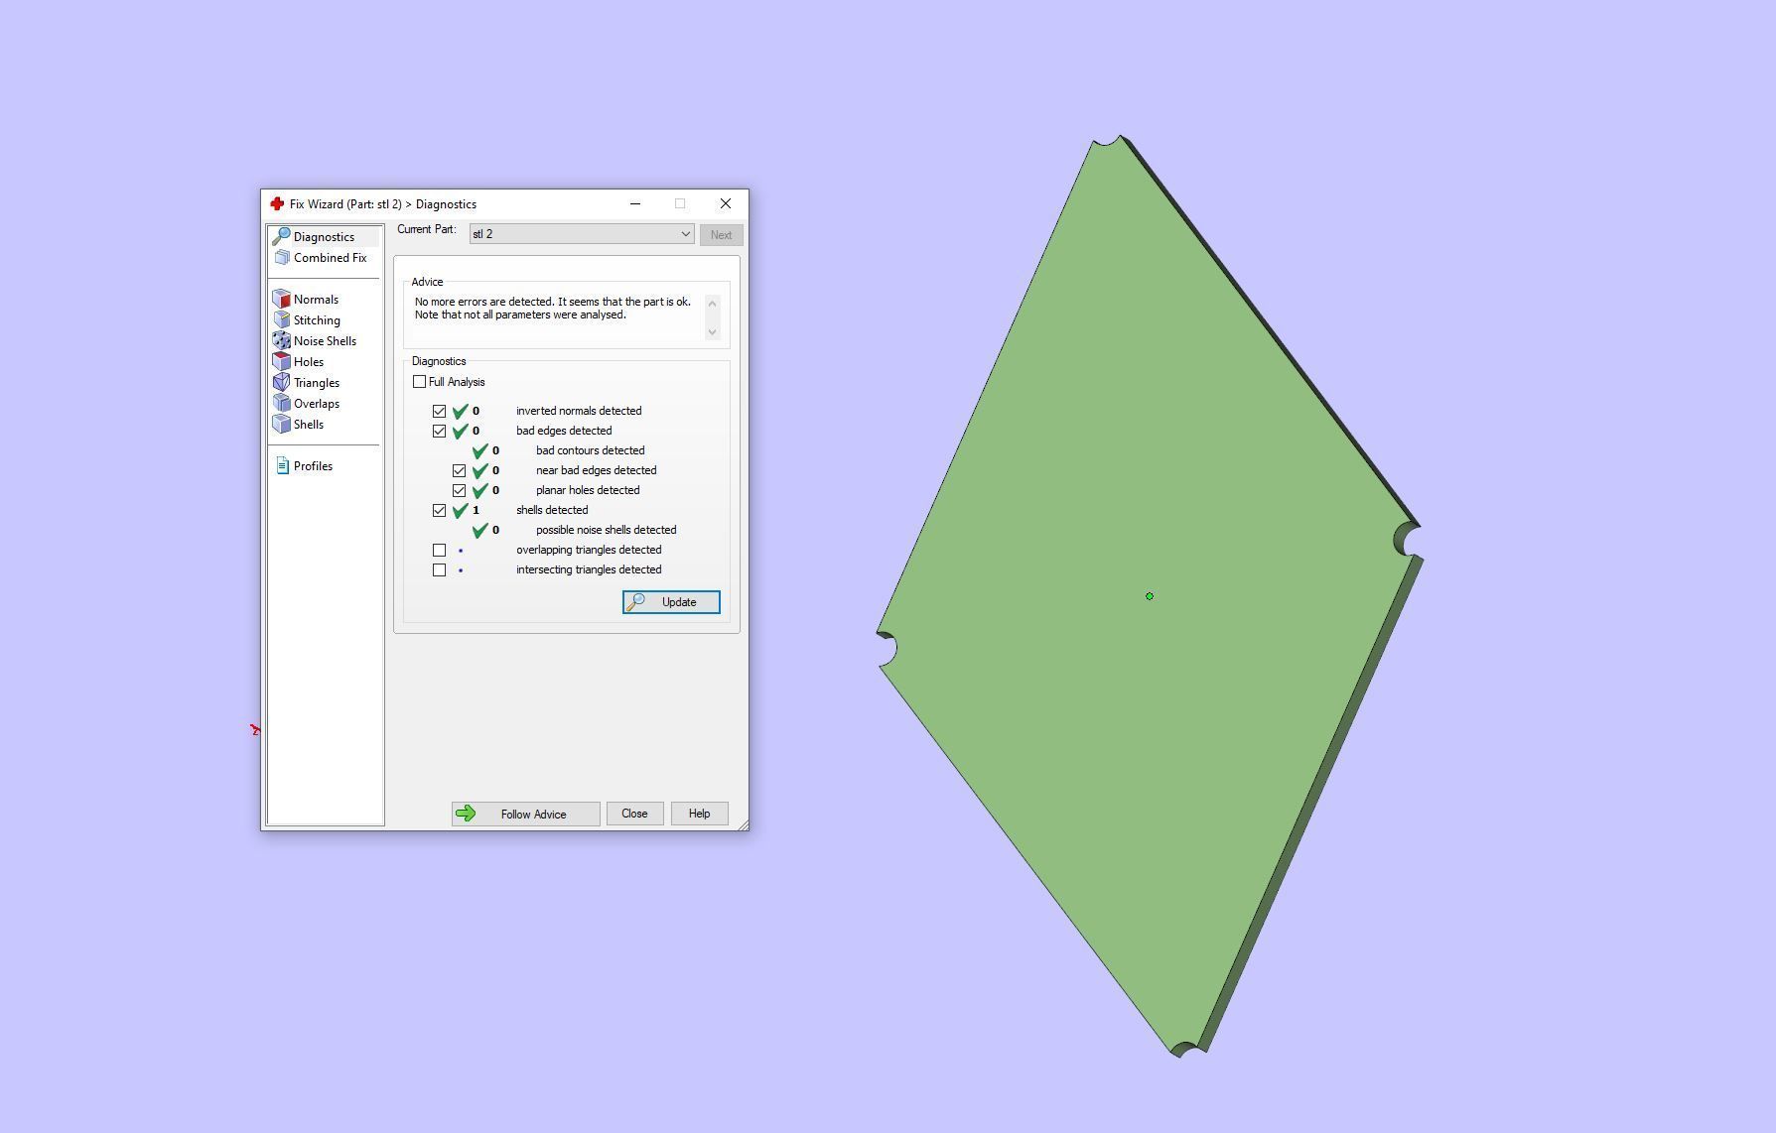Switch to Noise Shells page
Viewport: 1776px width, 1133px height.
tap(325, 340)
